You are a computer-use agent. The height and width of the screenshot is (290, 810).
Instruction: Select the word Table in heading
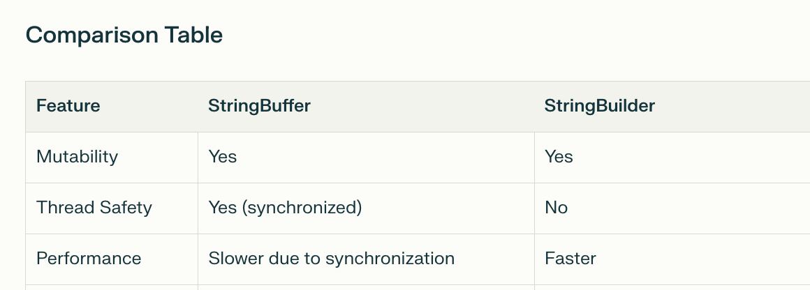(193, 36)
